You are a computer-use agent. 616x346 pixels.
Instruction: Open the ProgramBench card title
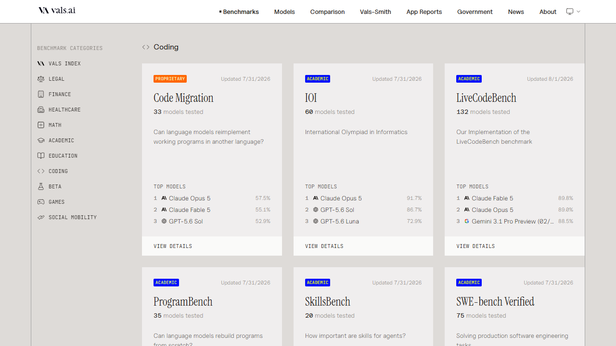(x=183, y=302)
